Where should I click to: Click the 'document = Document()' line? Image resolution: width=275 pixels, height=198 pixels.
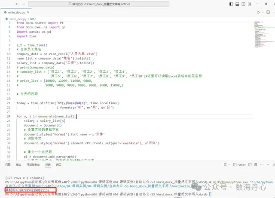(x=43, y=125)
